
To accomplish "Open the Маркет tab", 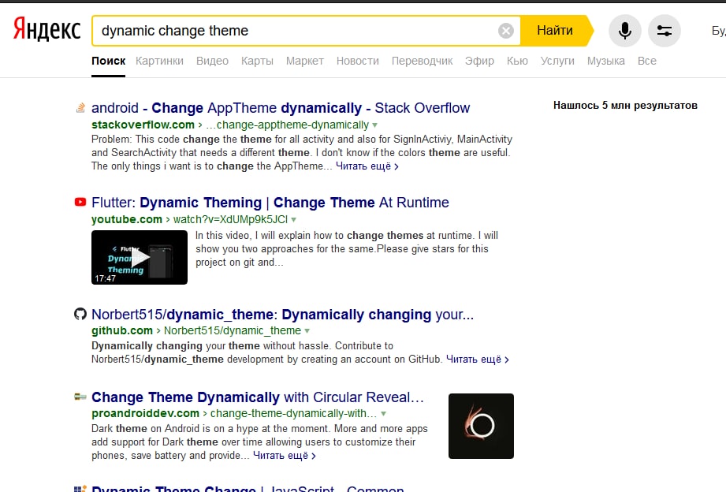I will pos(304,61).
